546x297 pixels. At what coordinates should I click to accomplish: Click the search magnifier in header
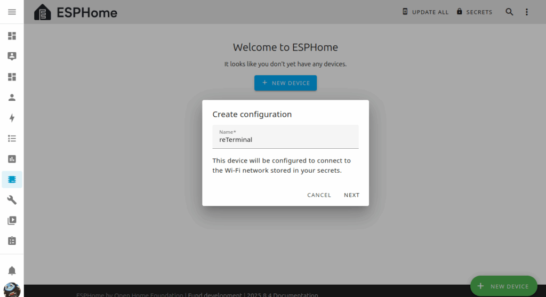coord(509,12)
